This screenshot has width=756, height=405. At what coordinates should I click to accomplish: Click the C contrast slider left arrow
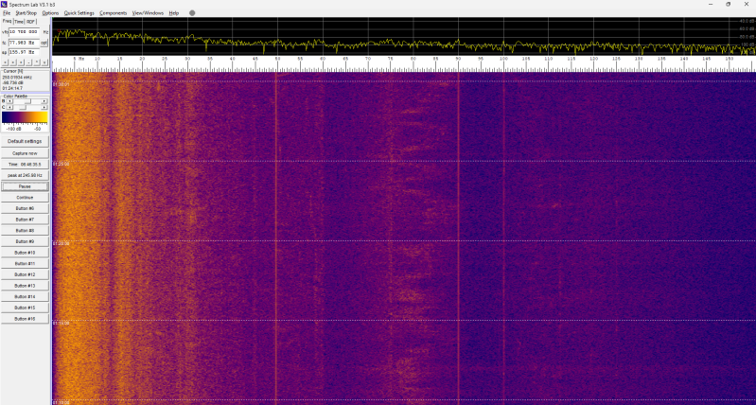[9, 108]
